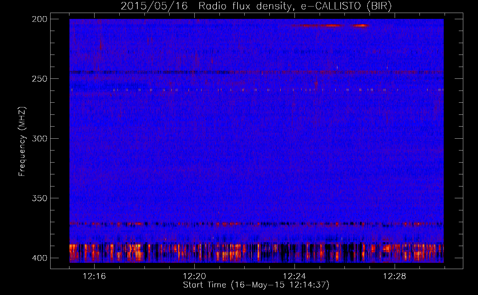This screenshot has height=295, width=478.
Task: Click the 12:28 time tick label
Action: 395,276
